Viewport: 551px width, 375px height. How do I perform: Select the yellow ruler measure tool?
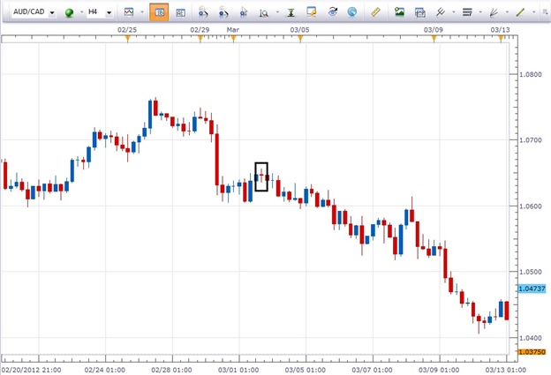(375, 12)
